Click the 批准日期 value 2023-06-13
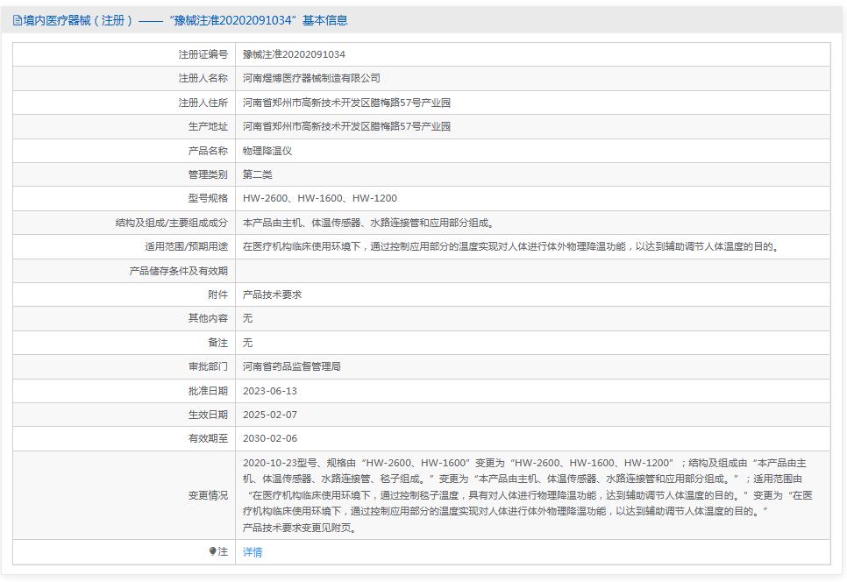 271,391
